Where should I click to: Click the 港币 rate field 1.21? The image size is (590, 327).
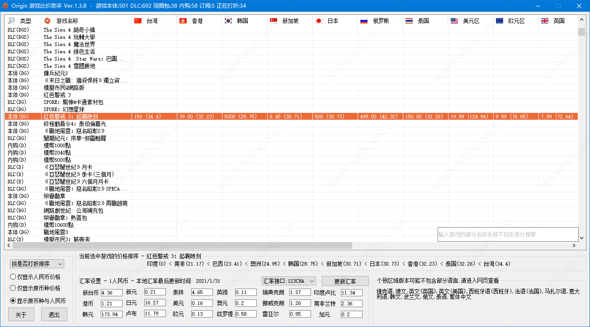pyautogui.click(x=111, y=304)
